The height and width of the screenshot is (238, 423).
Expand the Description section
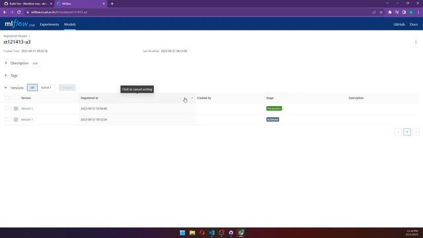6,63
